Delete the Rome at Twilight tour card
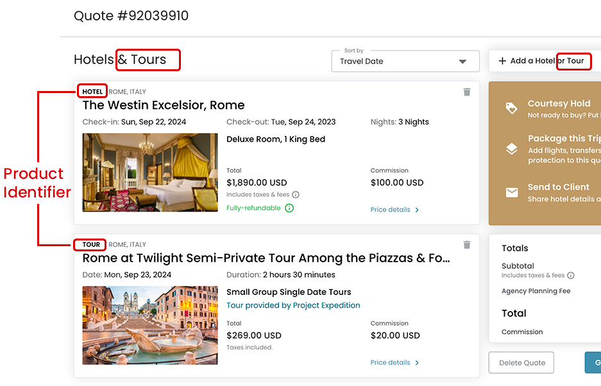Image resolution: width=601 pixels, height=386 pixels. click(467, 244)
